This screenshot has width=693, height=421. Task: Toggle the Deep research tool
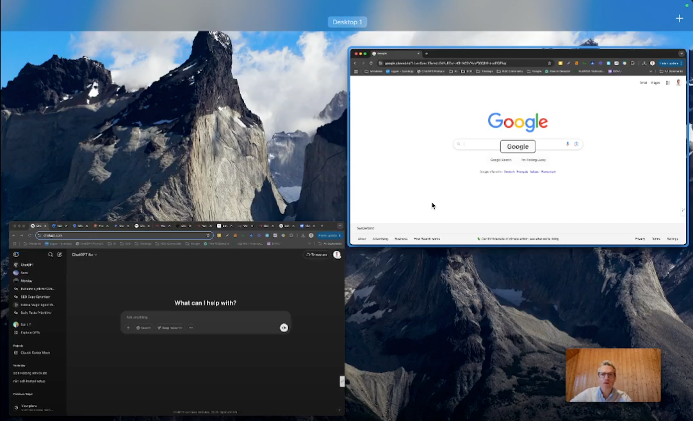tap(170, 327)
